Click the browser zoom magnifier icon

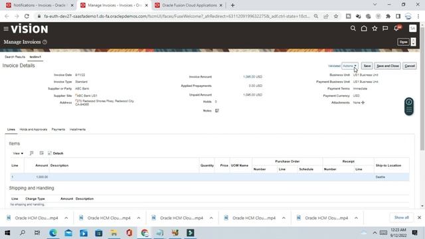click(x=316, y=16)
